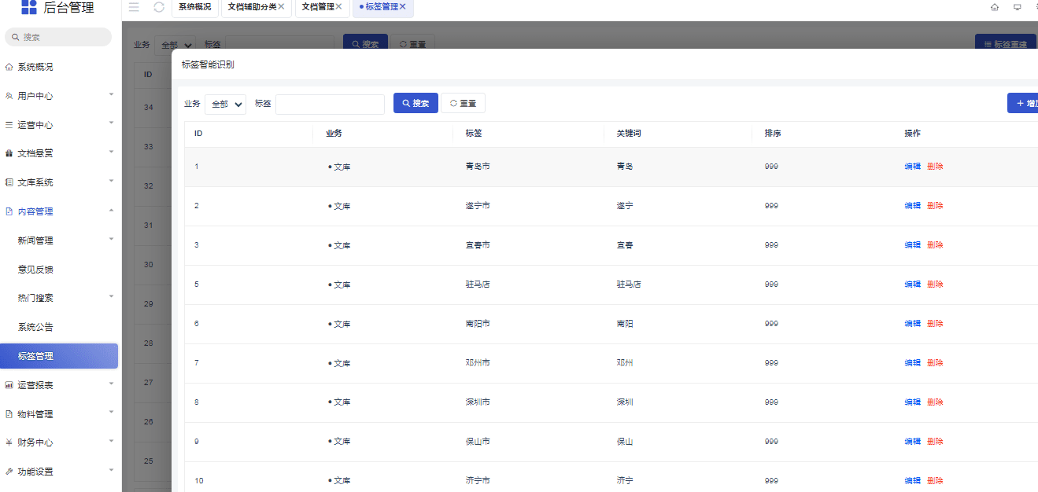
Task: Toggle the sidebar collapse hamburger icon
Action: point(134,7)
